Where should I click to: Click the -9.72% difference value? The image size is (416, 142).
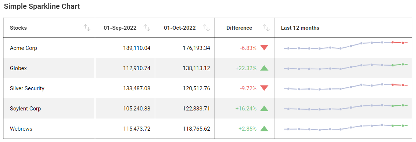248,88
